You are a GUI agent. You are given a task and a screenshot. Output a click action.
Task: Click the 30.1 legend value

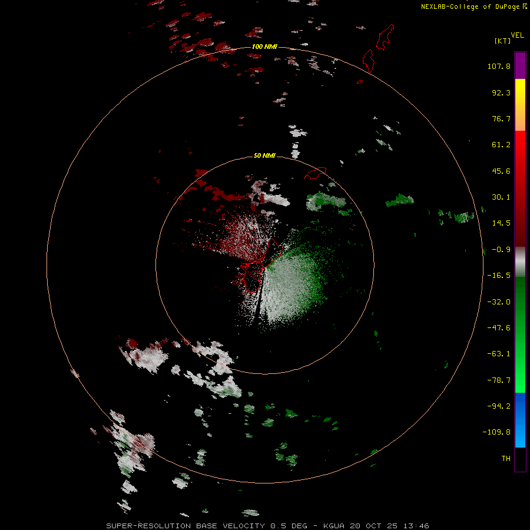pyautogui.click(x=501, y=197)
